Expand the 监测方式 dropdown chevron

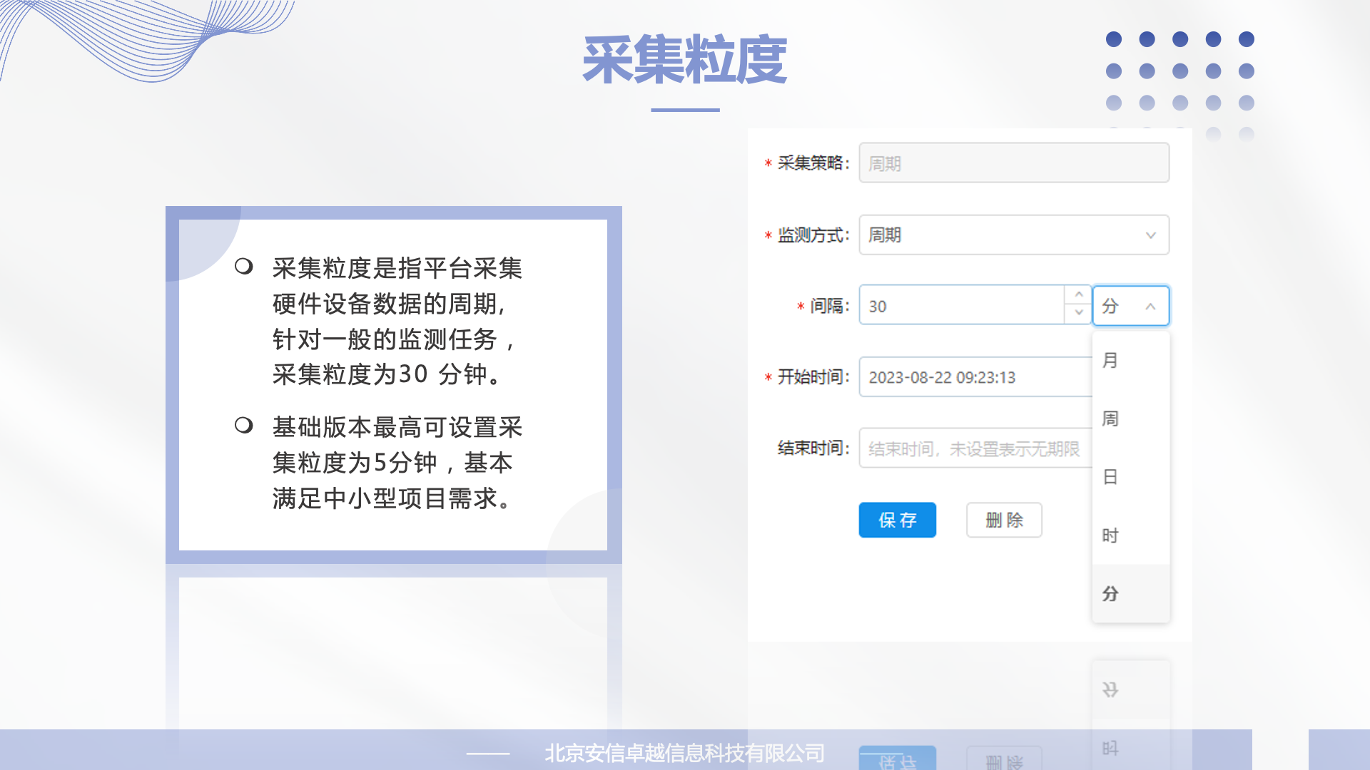[x=1150, y=235]
